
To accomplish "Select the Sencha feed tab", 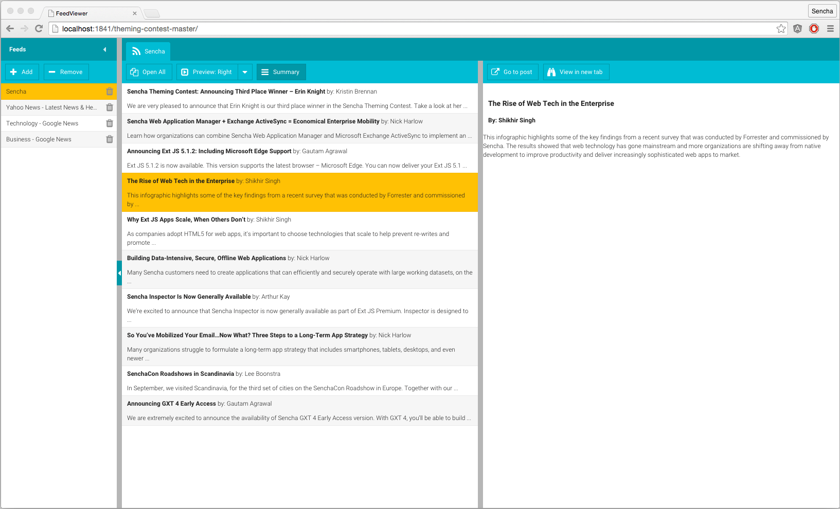I will [x=148, y=51].
